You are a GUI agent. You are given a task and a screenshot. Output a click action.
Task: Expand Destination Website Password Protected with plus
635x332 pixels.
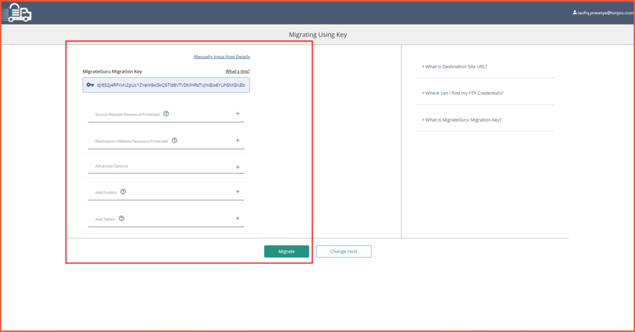[x=238, y=140]
